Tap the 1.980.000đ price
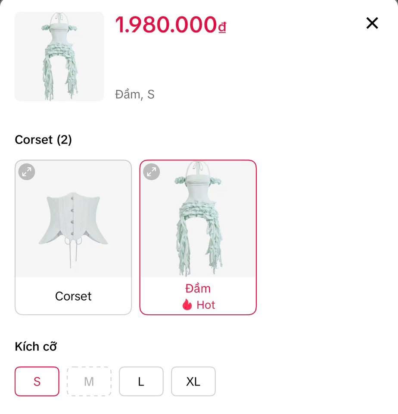Screen dimensions: 398x414 click(171, 25)
